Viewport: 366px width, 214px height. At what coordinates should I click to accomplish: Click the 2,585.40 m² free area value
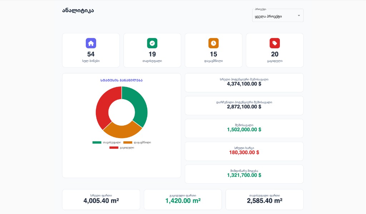[x=265, y=201]
